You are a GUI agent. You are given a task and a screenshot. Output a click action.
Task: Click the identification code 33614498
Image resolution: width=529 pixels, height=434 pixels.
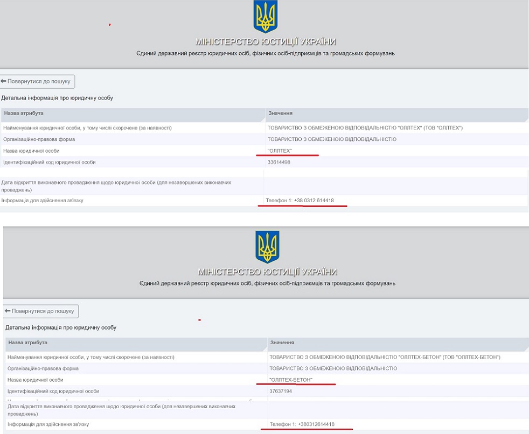(279, 162)
